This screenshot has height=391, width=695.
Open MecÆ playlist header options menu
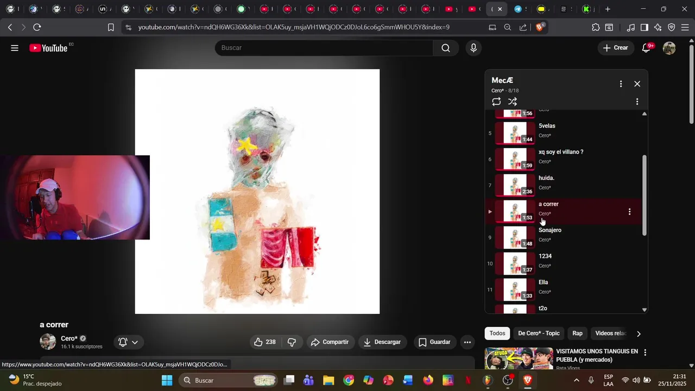point(621,84)
